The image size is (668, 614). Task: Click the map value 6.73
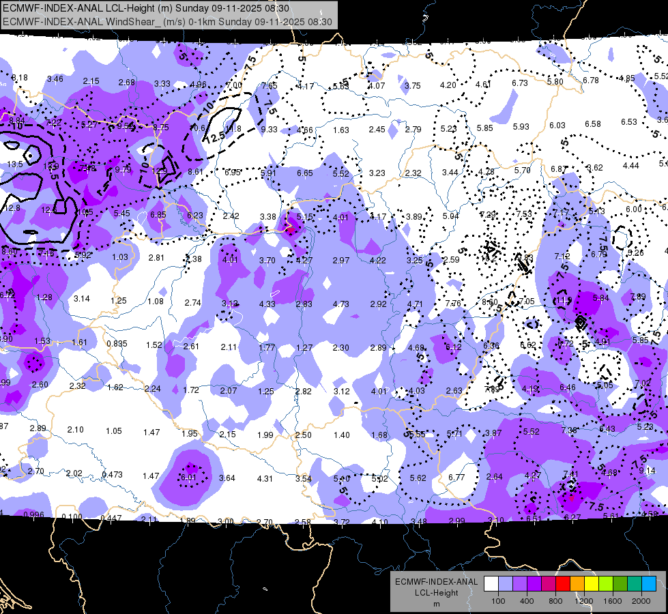coord(520,83)
